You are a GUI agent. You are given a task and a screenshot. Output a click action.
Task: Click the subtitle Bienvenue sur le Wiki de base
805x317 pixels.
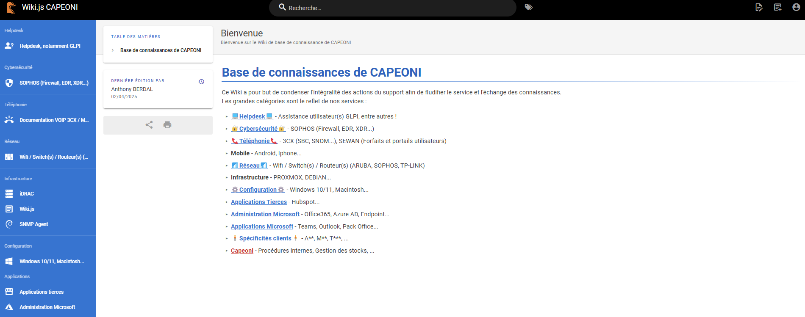click(286, 42)
